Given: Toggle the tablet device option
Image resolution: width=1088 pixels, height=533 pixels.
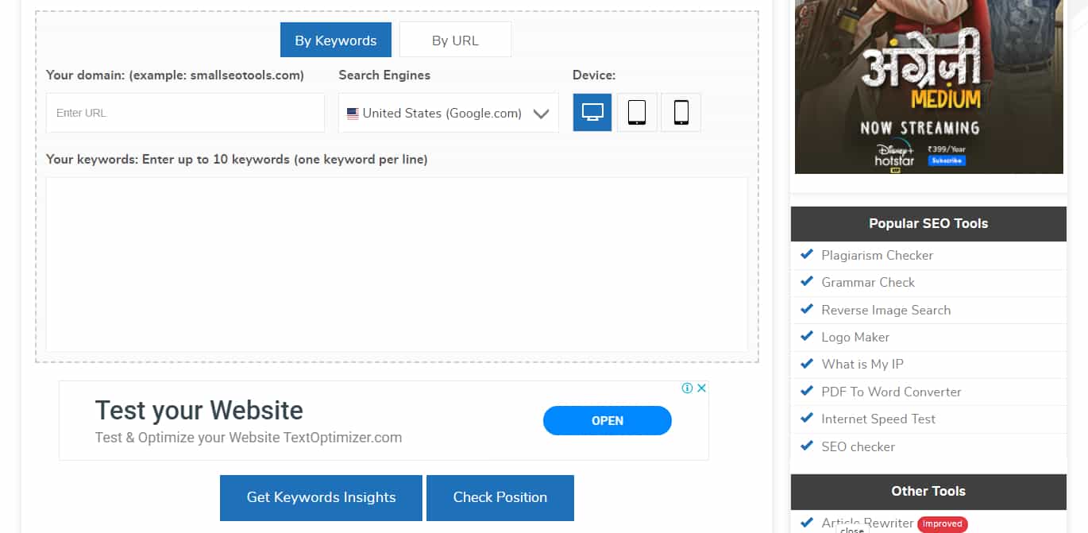Looking at the screenshot, I should coord(636,112).
